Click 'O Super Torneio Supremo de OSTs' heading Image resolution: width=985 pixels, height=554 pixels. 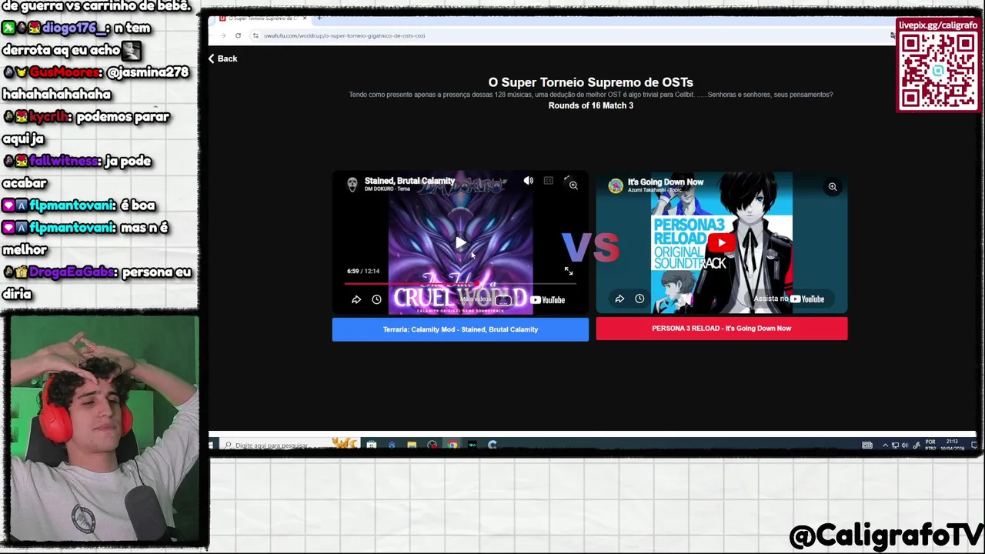tap(590, 82)
